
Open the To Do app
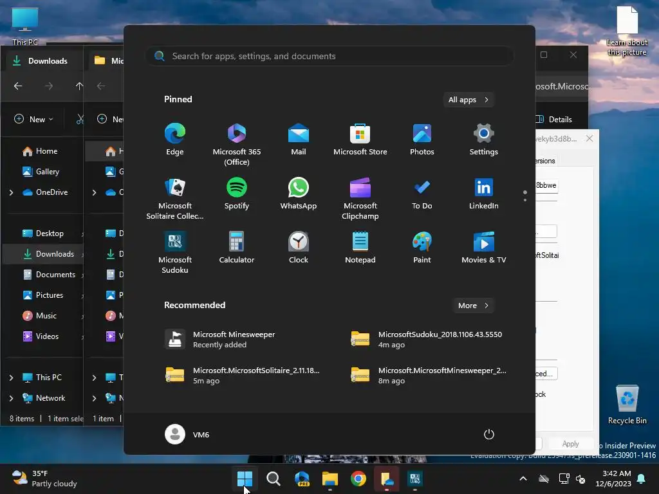coord(422,194)
